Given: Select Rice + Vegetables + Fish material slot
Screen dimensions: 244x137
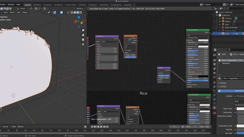Looking at the screenshot, I should pos(231,60).
